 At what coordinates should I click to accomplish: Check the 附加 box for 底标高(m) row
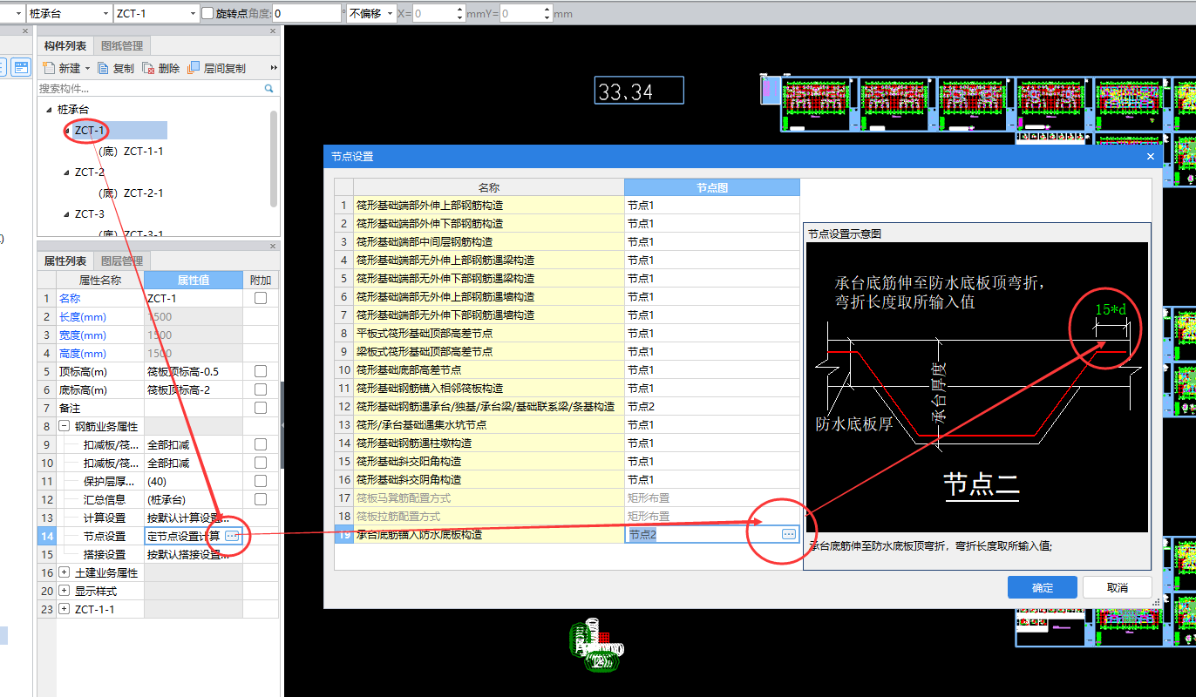(261, 389)
